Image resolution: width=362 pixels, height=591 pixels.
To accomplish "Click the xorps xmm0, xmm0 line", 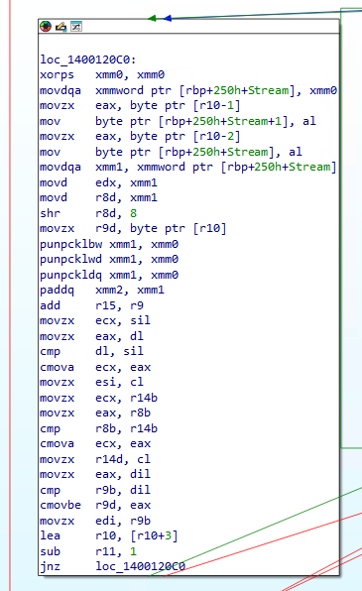I will click(x=102, y=74).
